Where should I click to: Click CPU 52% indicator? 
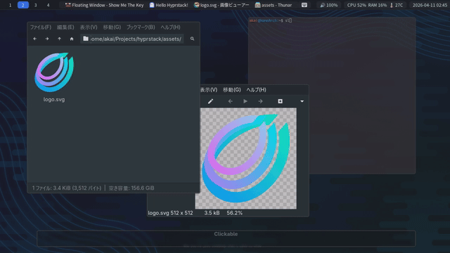(x=356, y=5)
